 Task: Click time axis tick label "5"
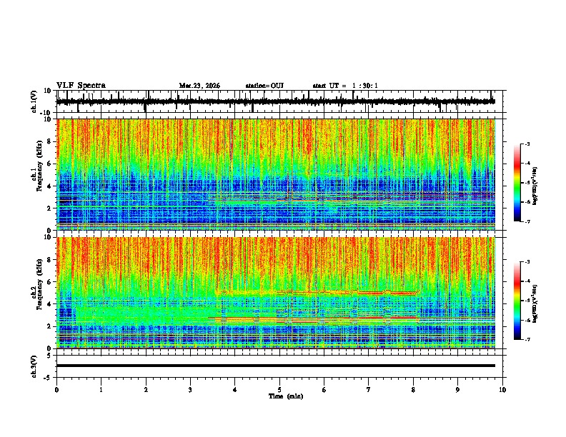pos(279,390)
